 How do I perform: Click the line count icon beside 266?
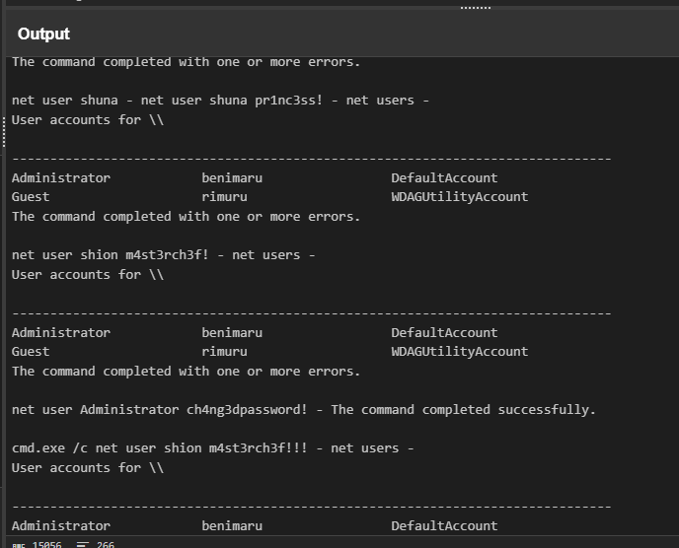coord(83,544)
